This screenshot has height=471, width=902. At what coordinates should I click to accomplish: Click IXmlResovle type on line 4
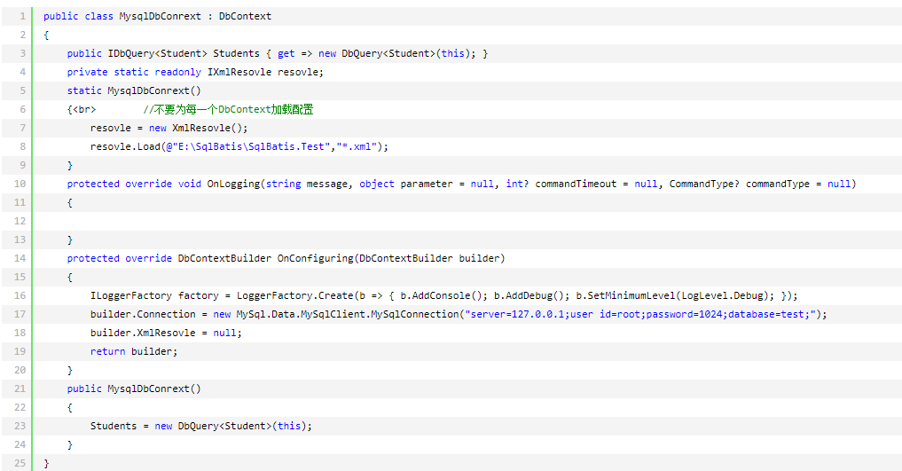click(239, 72)
